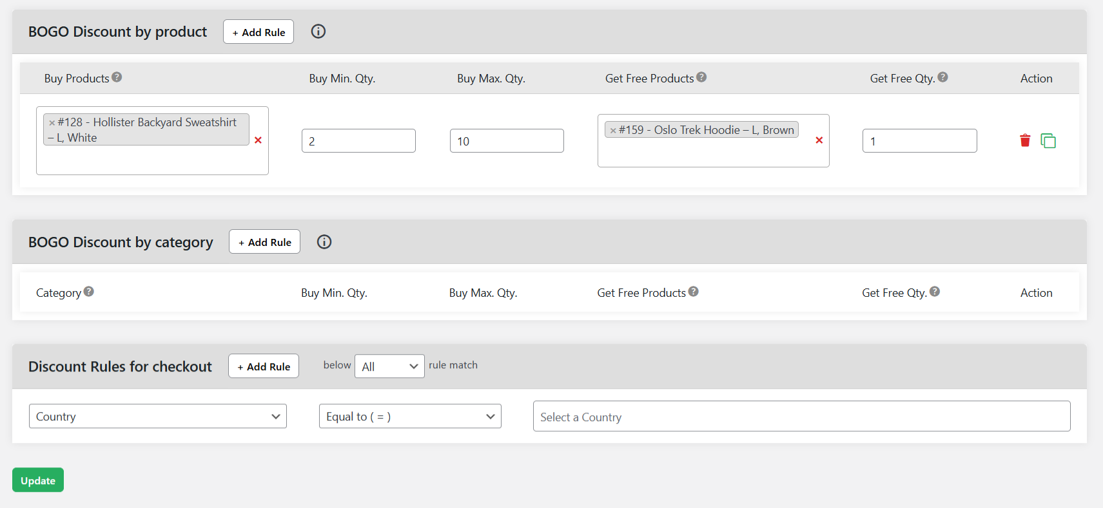Screen dimensions: 1103x508
Task: Show help for Get Free Qty. in category table
Action: tap(935, 292)
